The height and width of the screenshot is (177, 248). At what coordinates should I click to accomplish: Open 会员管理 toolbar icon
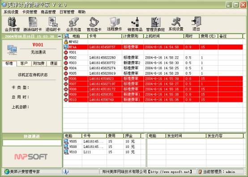pyautogui.click(x=12, y=24)
